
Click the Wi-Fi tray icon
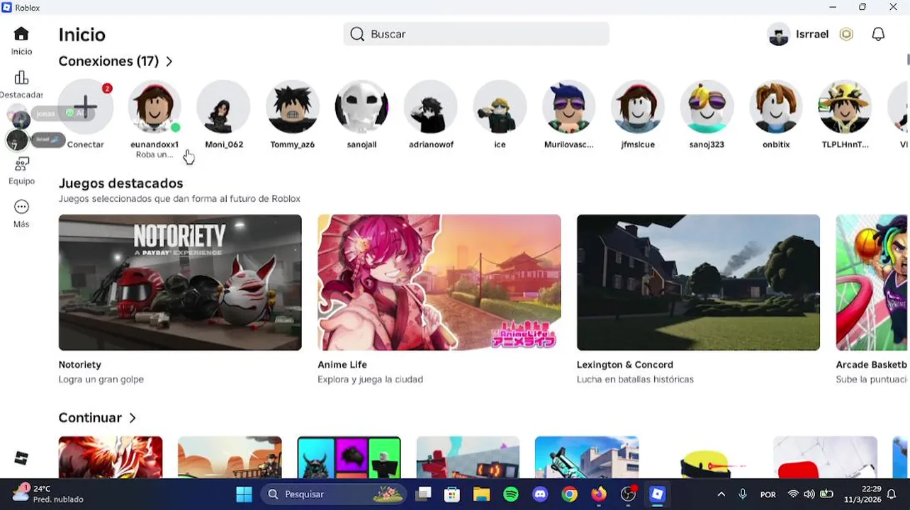(x=793, y=494)
